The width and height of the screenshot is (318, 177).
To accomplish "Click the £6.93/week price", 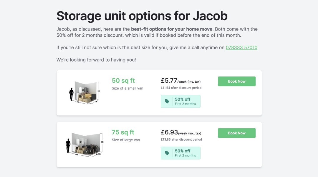I will pyautogui.click(x=181, y=132).
